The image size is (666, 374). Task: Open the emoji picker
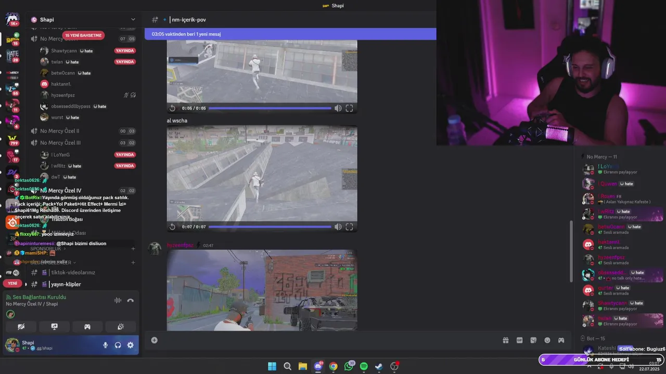click(x=547, y=340)
